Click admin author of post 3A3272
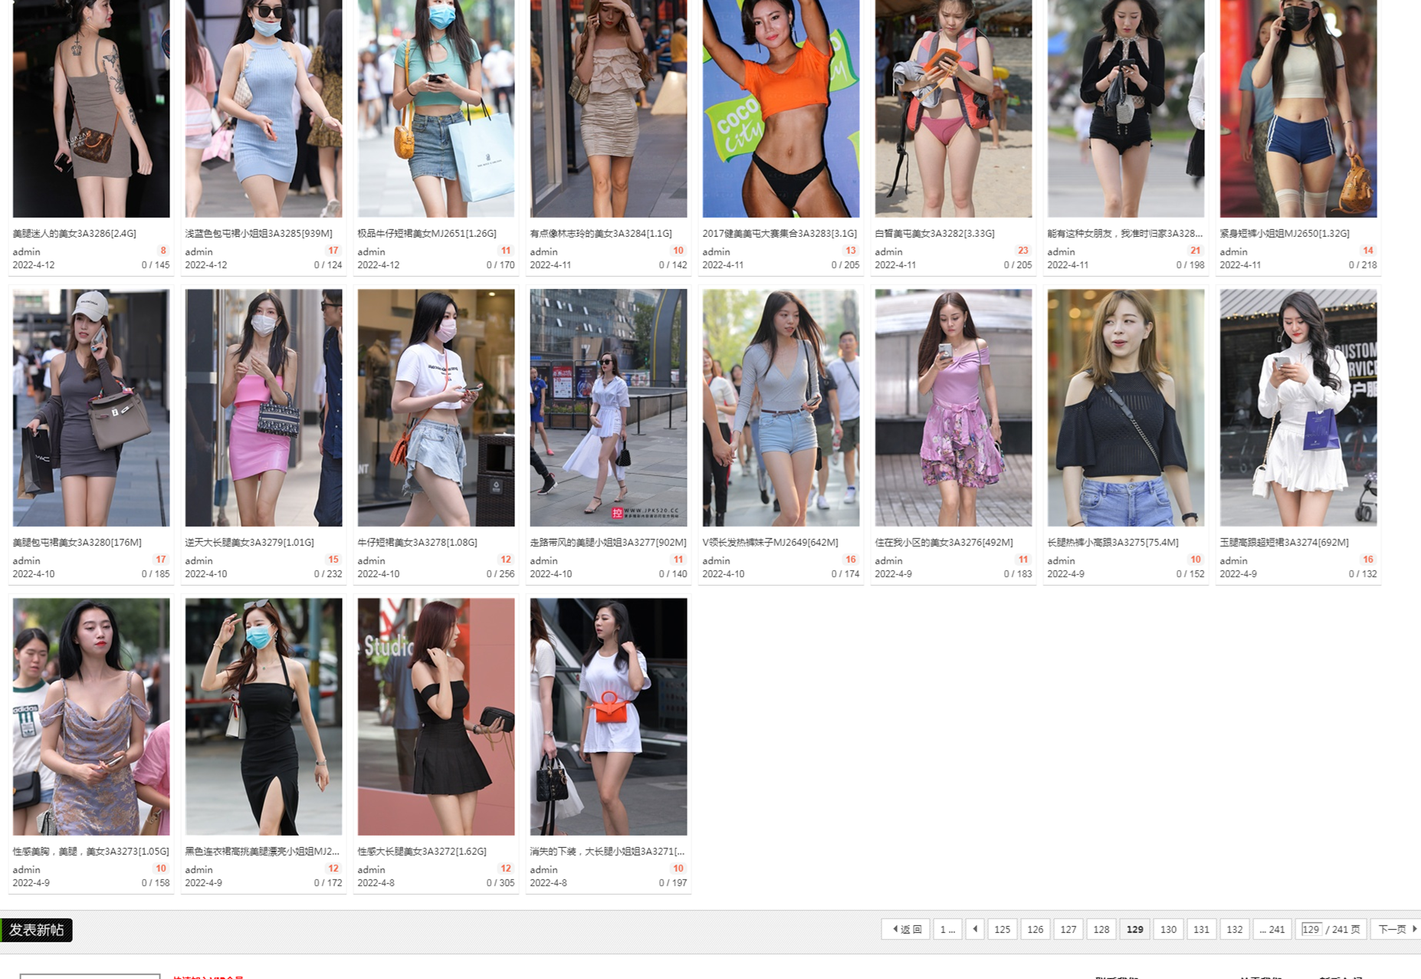The image size is (1421, 979). (372, 869)
